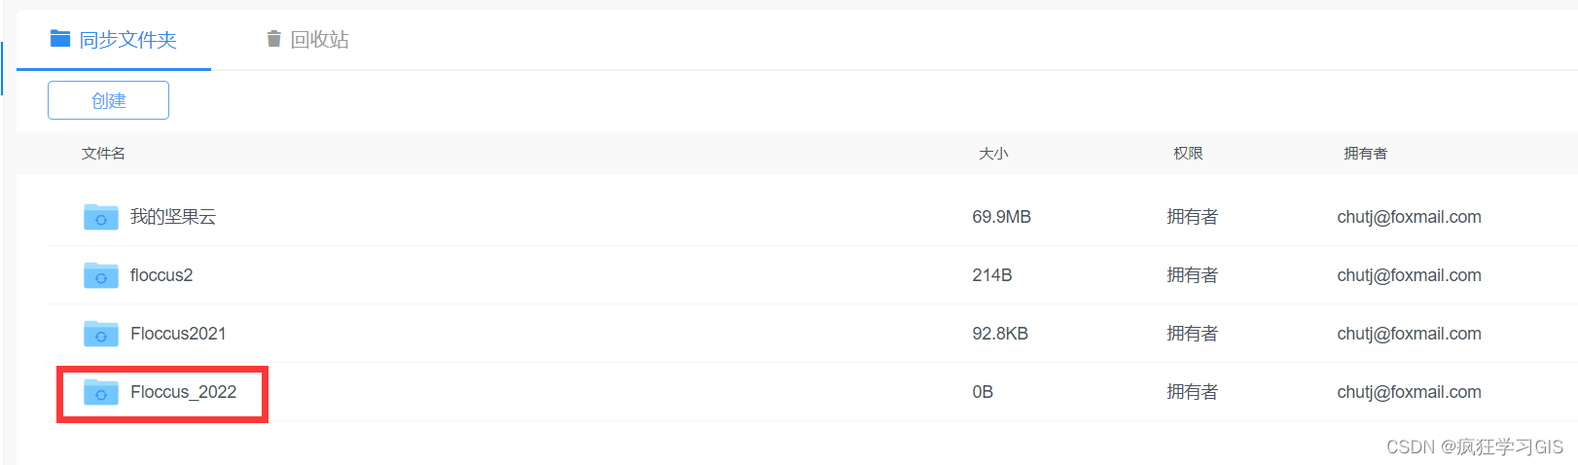The height and width of the screenshot is (465, 1578).
Task: Open the 我的坚果云 folder name link
Action: point(173,217)
